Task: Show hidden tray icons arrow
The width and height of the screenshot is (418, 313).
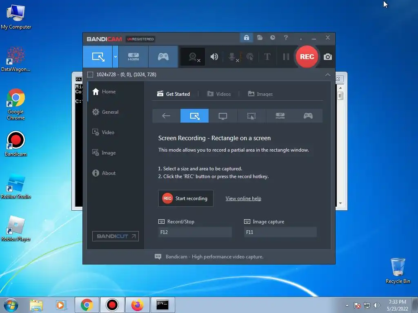Action: [x=347, y=305]
